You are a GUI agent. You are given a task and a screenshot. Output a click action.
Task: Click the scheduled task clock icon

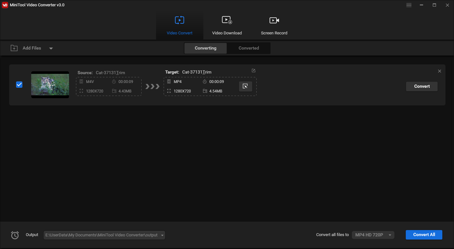coord(15,235)
